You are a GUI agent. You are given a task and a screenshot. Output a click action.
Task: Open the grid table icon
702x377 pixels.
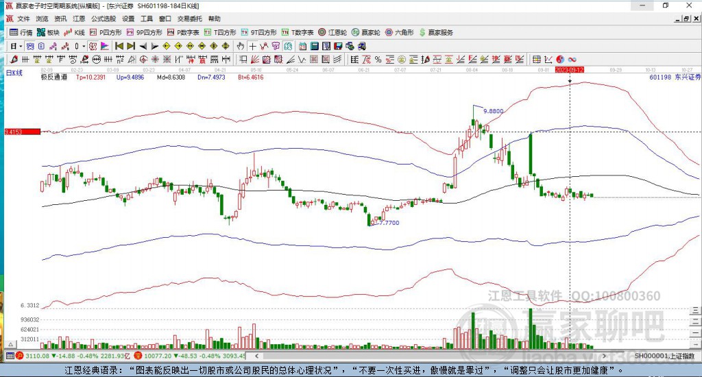tap(536, 59)
